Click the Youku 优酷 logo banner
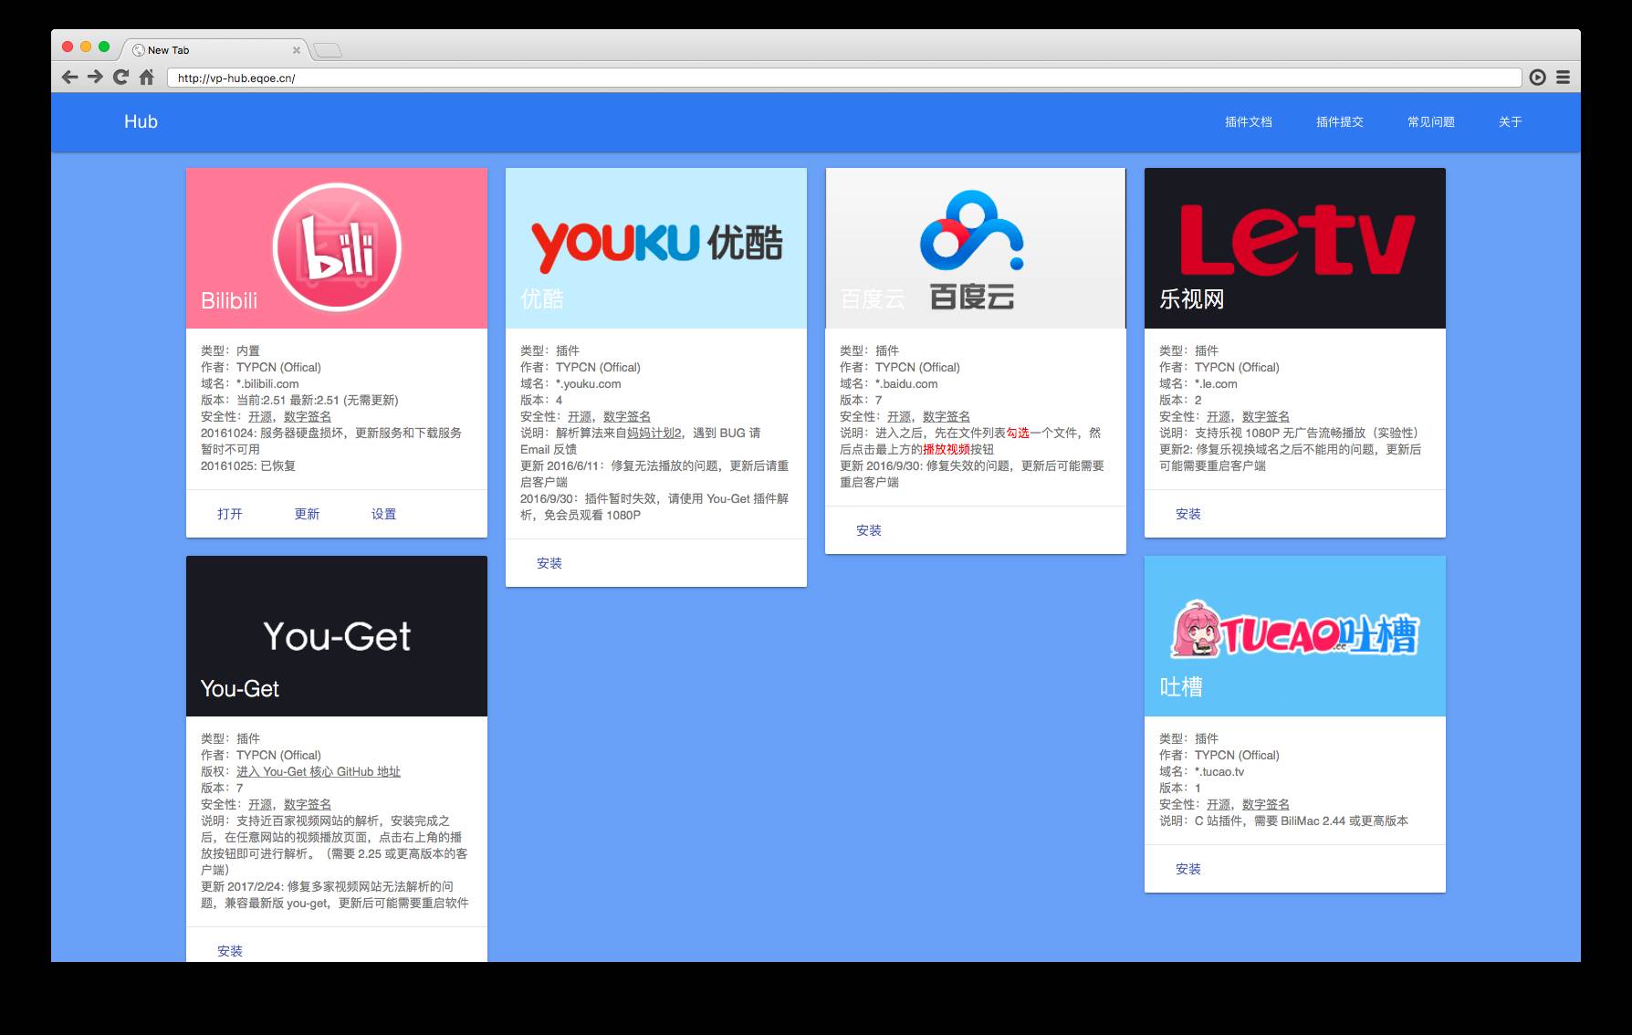 pyautogui.click(x=656, y=248)
